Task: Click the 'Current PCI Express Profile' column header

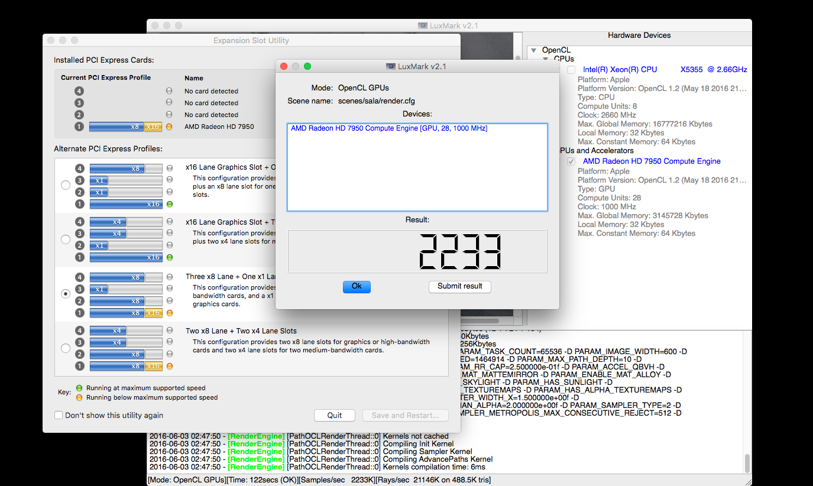Action: pyautogui.click(x=106, y=77)
